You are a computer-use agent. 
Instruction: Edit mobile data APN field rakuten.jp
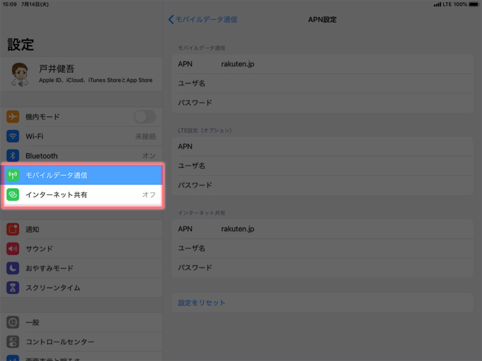tap(322, 64)
